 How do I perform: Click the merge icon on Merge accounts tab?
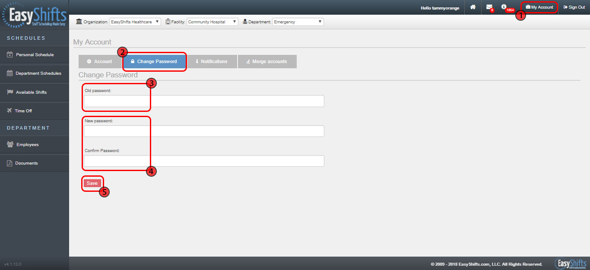[x=248, y=62]
